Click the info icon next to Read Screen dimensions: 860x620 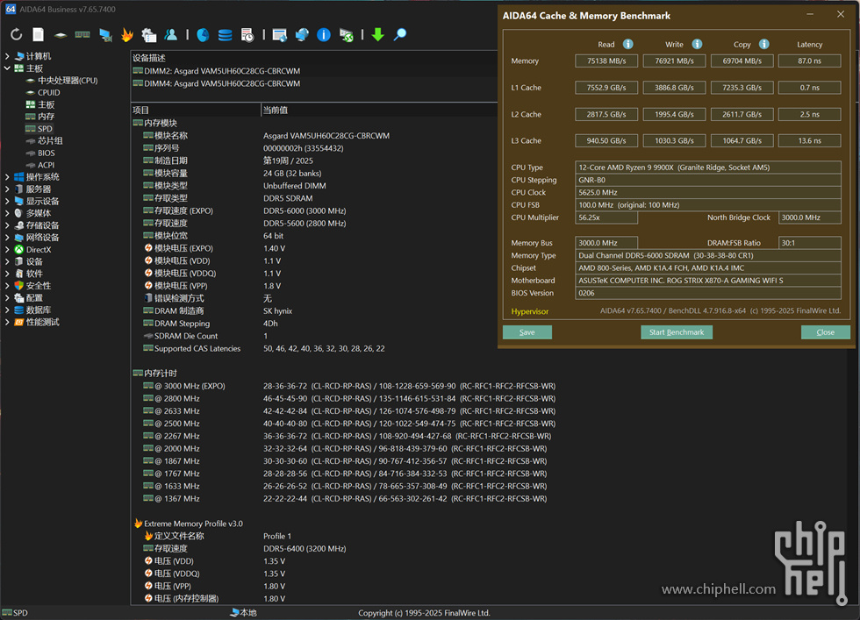[x=628, y=45]
